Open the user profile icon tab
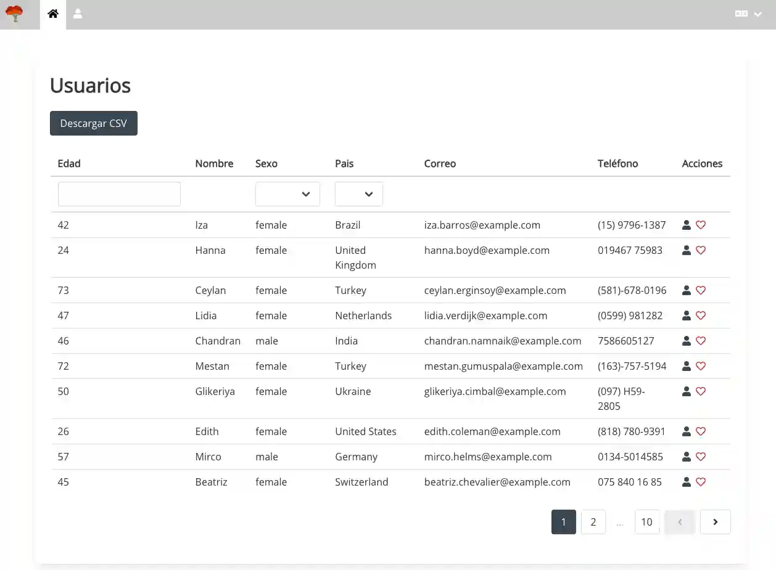 tap(78, 14)
